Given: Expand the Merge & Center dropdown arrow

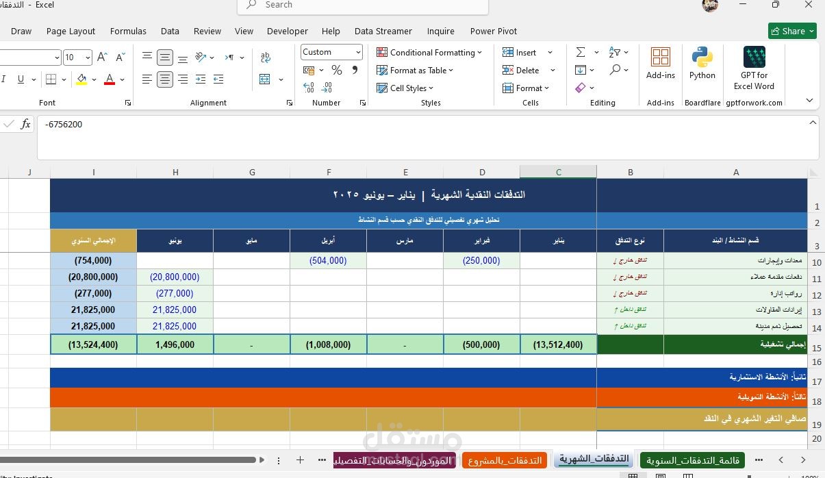Looking at the screenshot, I should pyautogui.click(x=281, y=80).
